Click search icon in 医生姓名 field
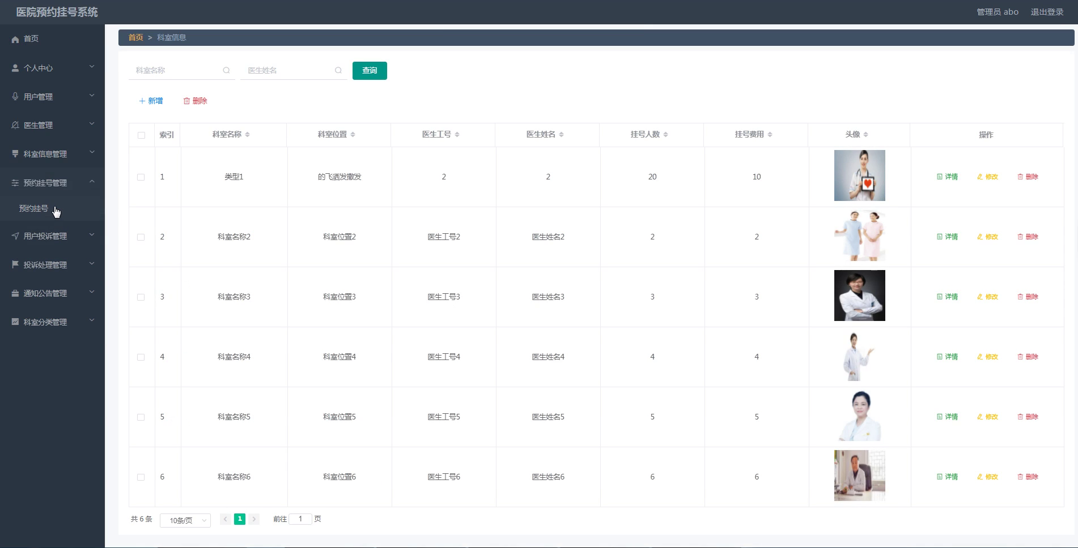The height and width of the screenshot is (548, 1078). tap(338, 70)
